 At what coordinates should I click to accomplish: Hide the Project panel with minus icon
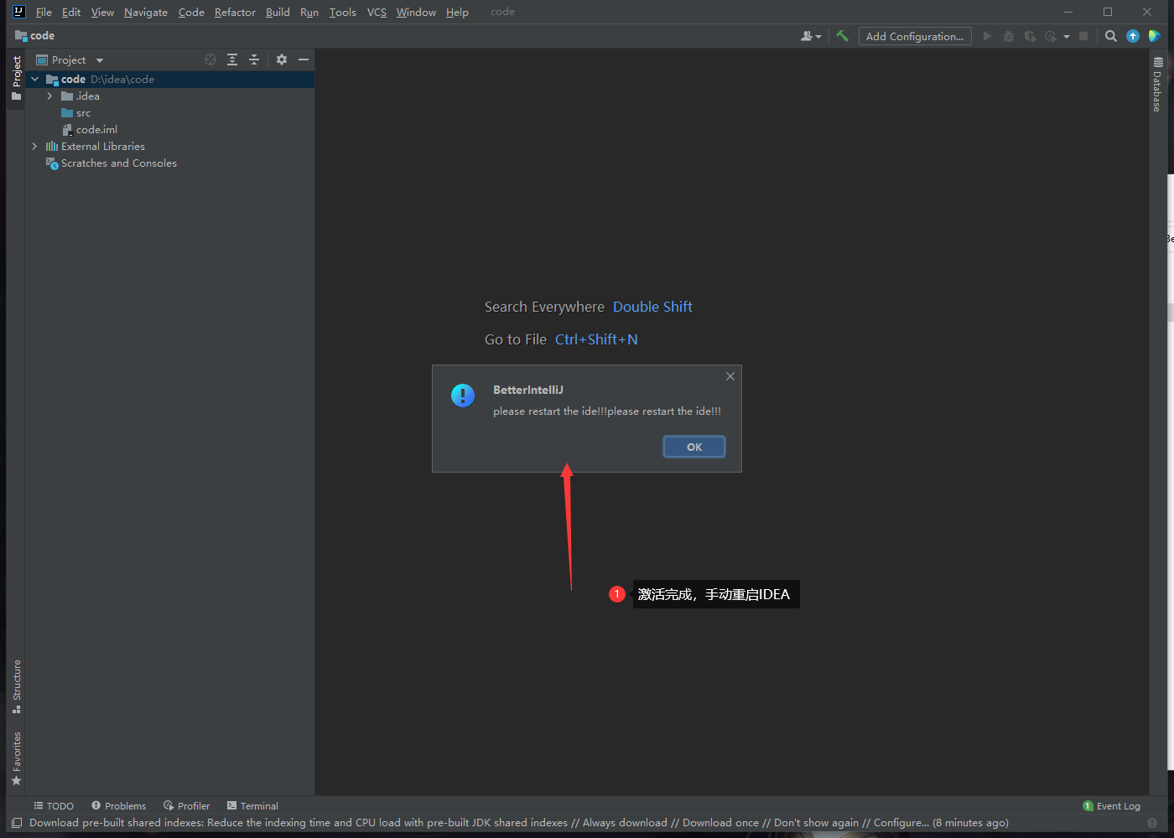pyautogui.click(x=304, y=59)
